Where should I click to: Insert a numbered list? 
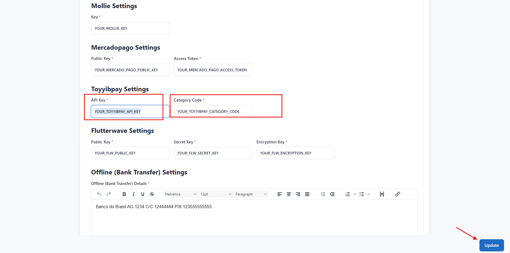[348, 194]
